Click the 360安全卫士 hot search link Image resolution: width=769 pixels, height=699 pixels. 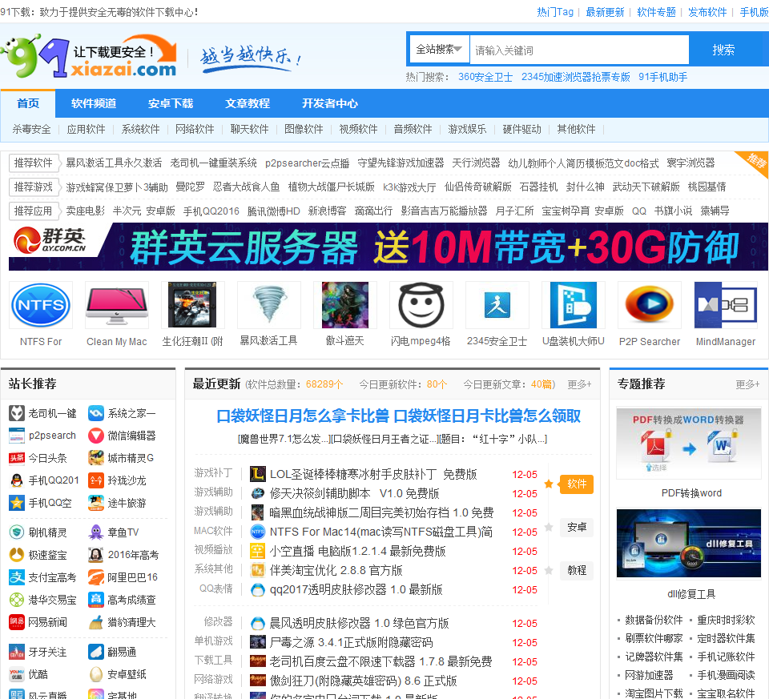485,77
